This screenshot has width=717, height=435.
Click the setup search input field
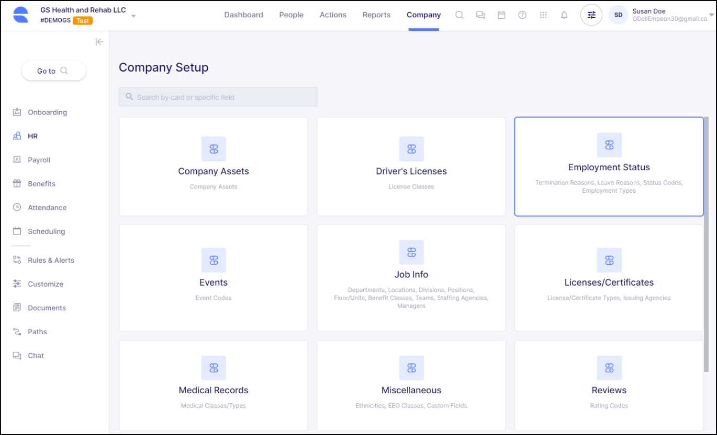pyautogui.click(x=218, y=97)
